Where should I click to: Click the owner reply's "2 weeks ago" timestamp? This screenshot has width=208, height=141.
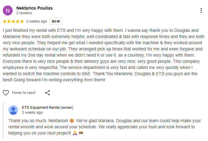(32, 113)
